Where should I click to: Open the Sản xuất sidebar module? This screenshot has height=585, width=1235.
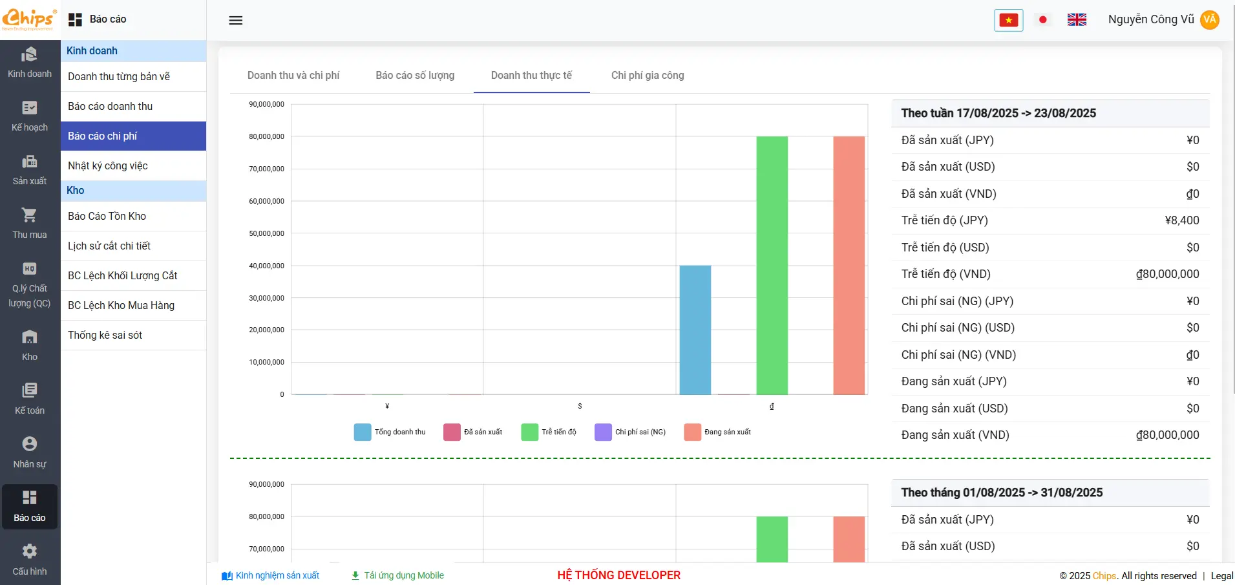tap(30, 171)
